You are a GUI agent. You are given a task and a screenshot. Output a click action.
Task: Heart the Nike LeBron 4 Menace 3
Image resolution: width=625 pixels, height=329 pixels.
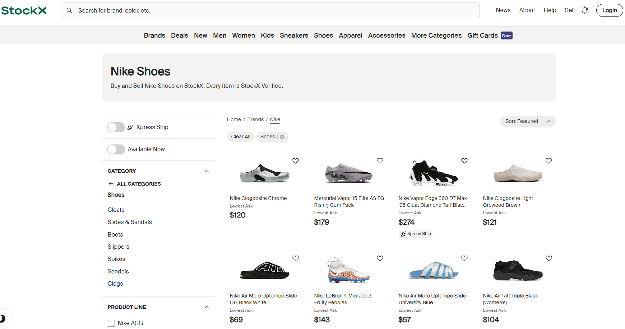(x=380, y=258)
